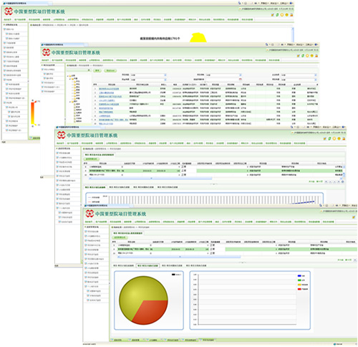
Task: Click the yellow circle icon in the project-list window header
Action: [307, 56]
